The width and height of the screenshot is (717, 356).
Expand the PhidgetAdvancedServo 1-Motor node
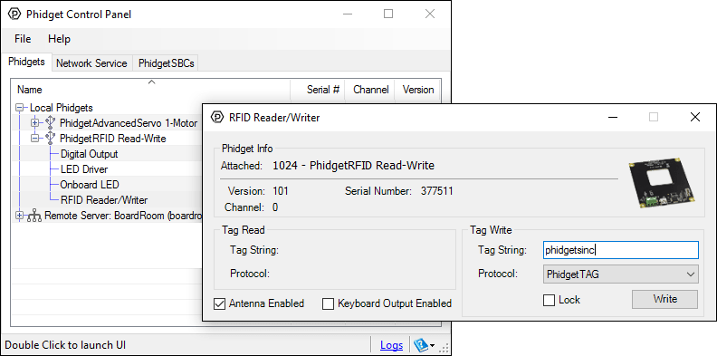coord(35,122)
